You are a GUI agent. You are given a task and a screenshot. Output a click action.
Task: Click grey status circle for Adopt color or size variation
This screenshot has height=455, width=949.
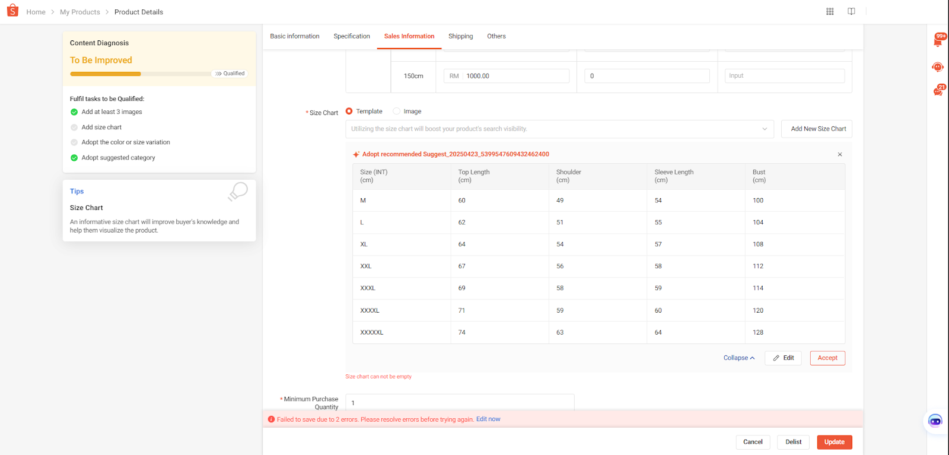coord(74,142)
